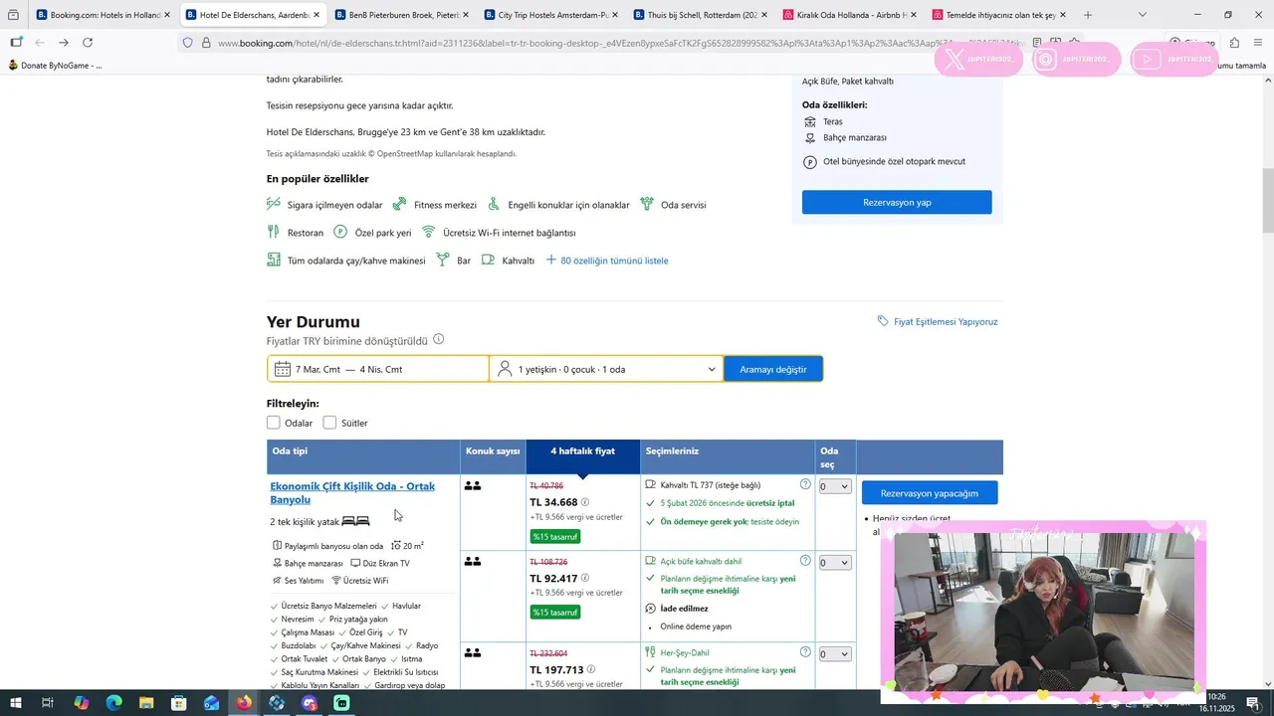Click the Sigara içilmeyen odalar feature
This screenshot has width=1274, height=716.
pos(324,205)
